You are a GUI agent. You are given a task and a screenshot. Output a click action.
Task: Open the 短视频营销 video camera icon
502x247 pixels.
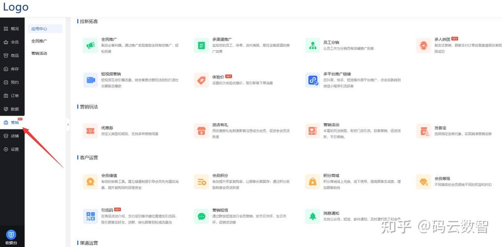90,80
